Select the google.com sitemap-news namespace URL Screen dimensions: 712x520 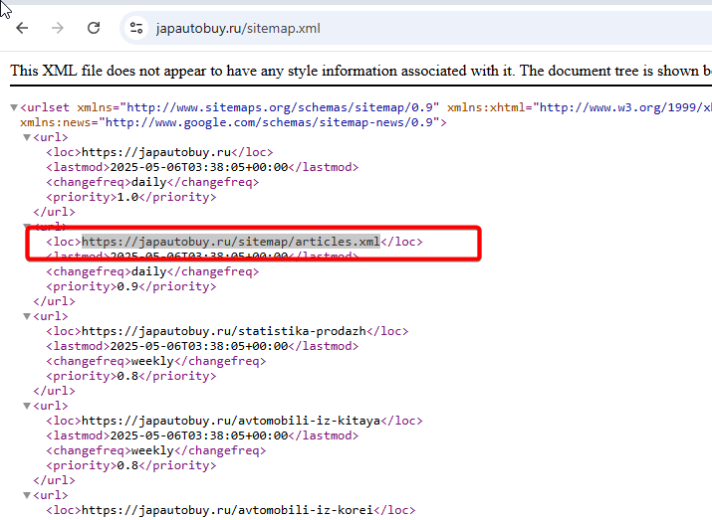tap(269, 122)
